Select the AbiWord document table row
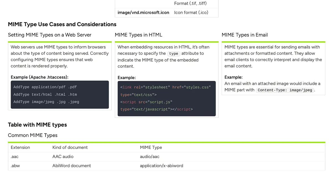 (x=72, y=166)
